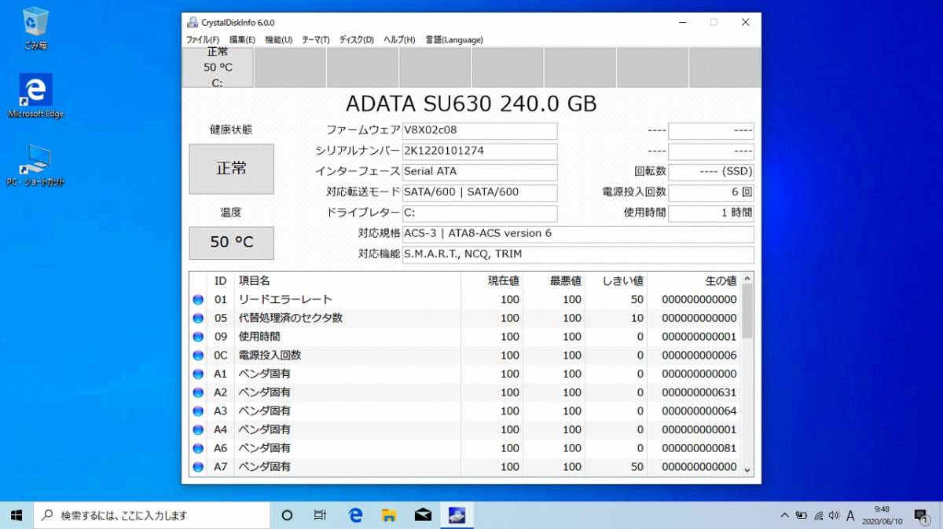Click the battery icon in the system tray

802,516
